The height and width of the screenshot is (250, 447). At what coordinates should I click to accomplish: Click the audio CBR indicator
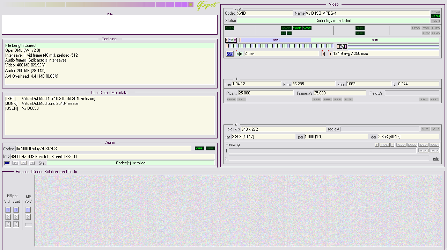tap(199, 149)
